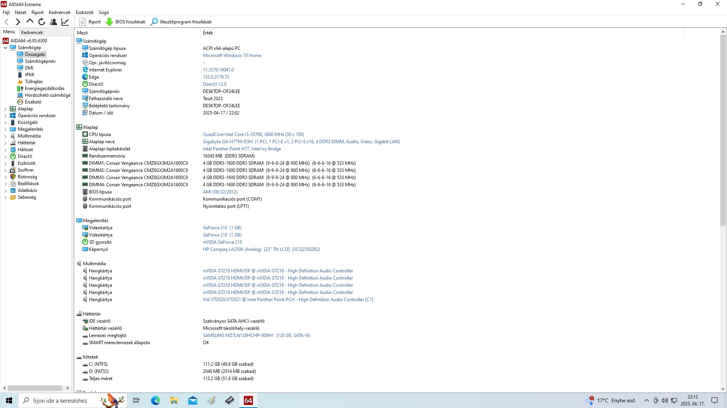Expand the Háttértár tree node
The height and width of the screenshot is (408, 727).
pos(5,143)
